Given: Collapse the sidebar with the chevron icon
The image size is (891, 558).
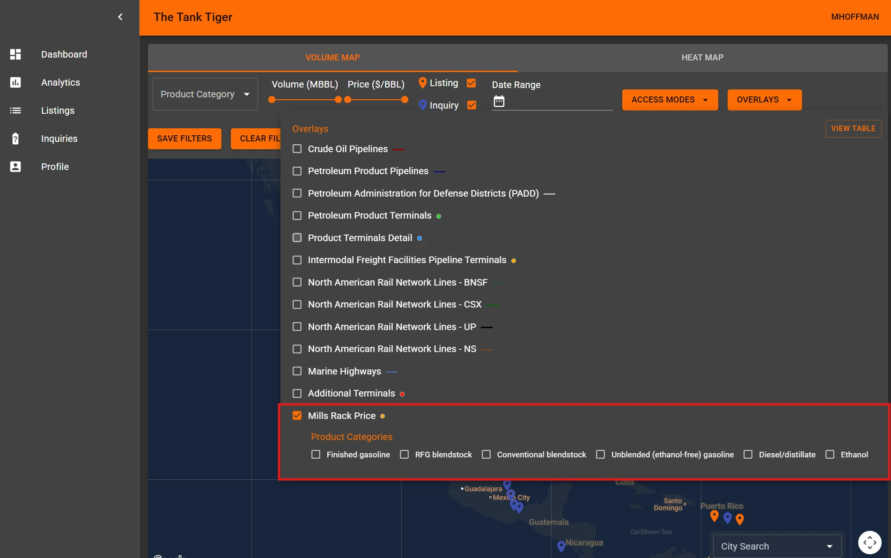Looking at the screenshot, I should pos(120,17).
